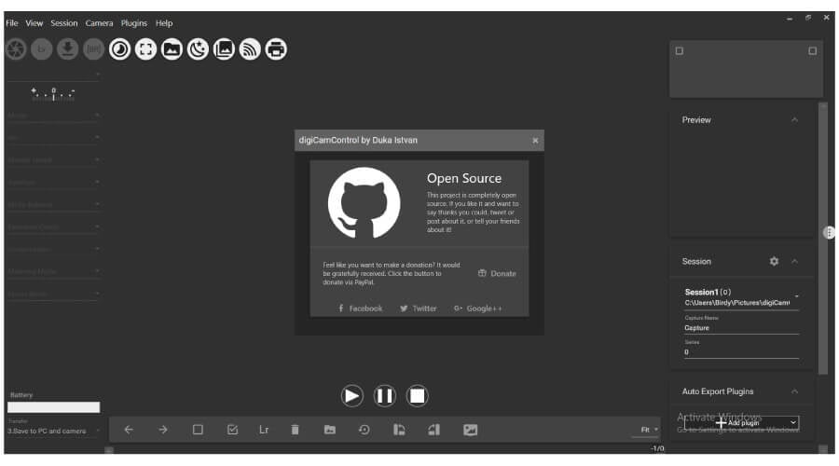Screen dimensions: 839x466
Task: Click the Capture Name input field
Action: tap(742, 327)
